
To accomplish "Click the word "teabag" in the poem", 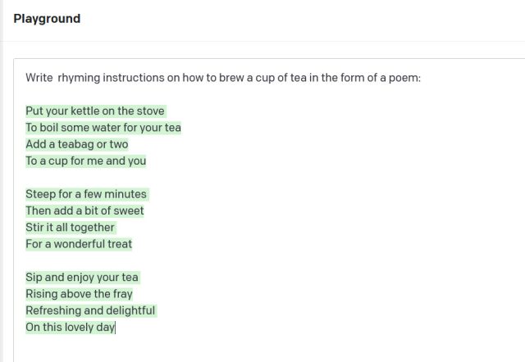I will (85, 144).
